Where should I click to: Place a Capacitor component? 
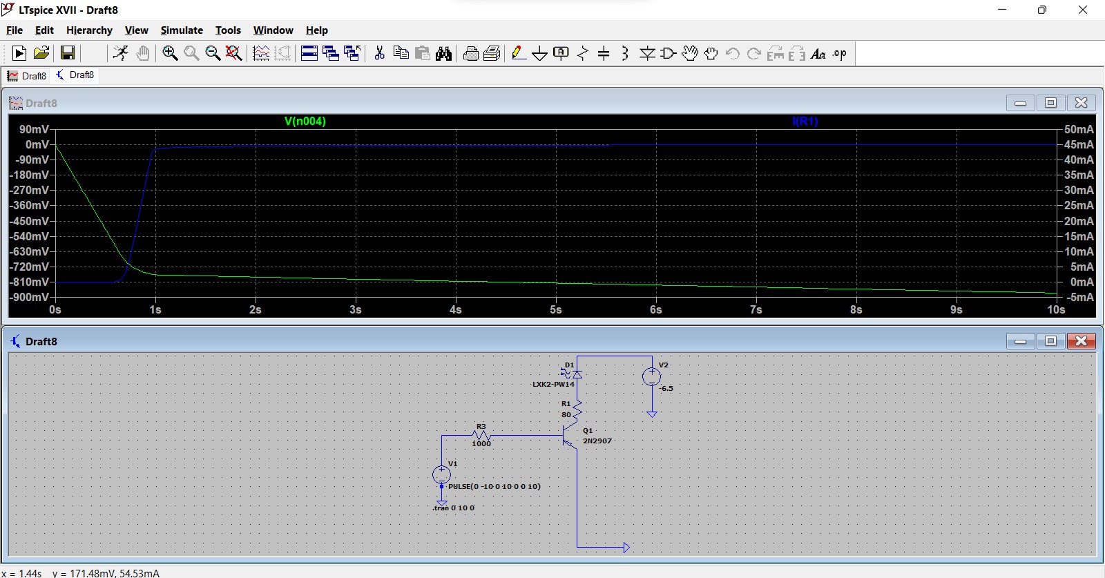click(604, 53)
